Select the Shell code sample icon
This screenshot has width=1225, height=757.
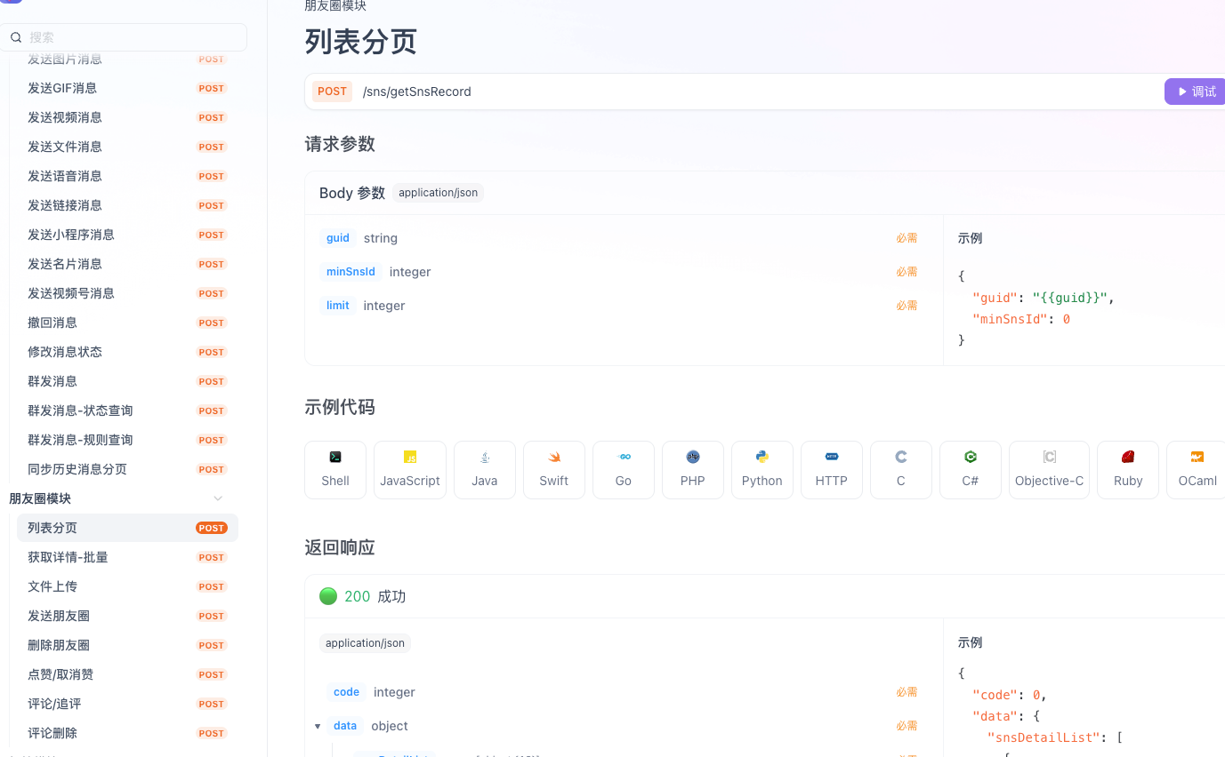click(335, 469)
